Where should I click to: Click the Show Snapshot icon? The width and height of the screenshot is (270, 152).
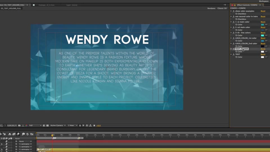[23, 126]
